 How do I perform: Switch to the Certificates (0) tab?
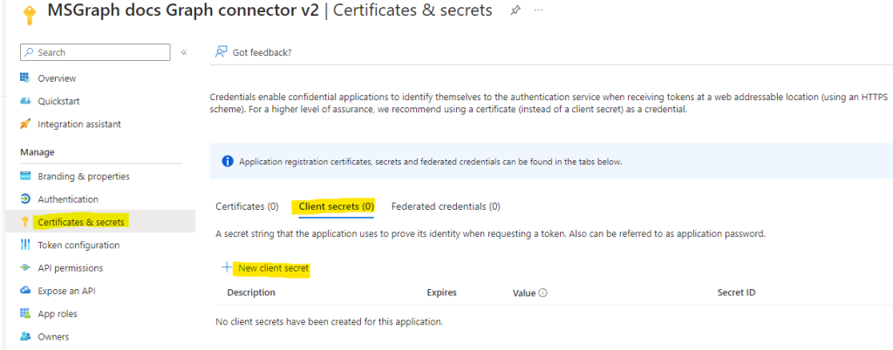coord(247,206)
